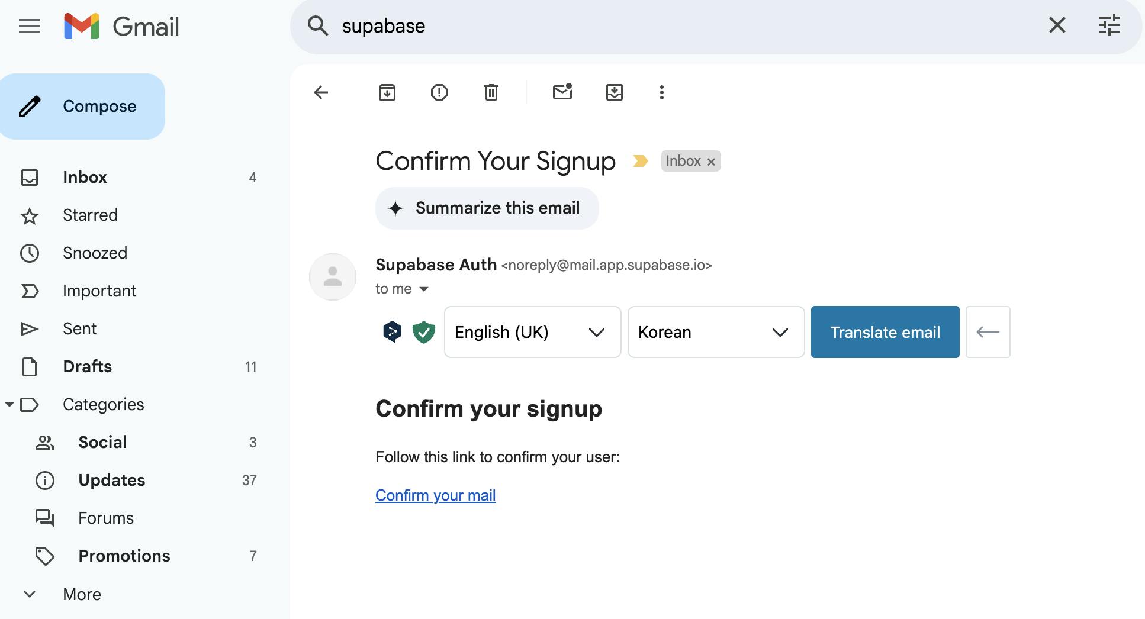This screenshot has height=619, width=1145.
Task: Remove the Inbox label from email
Action: (x=711, y=162)
